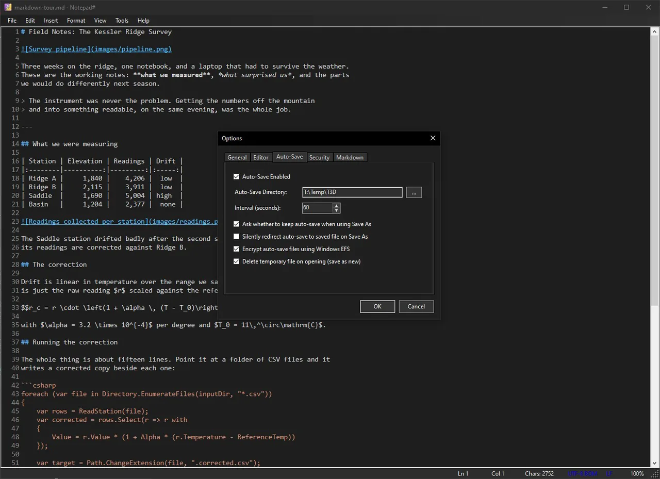The image size is (660, 479).
Task: Switch to the Security tab
Action: [319, 157]
